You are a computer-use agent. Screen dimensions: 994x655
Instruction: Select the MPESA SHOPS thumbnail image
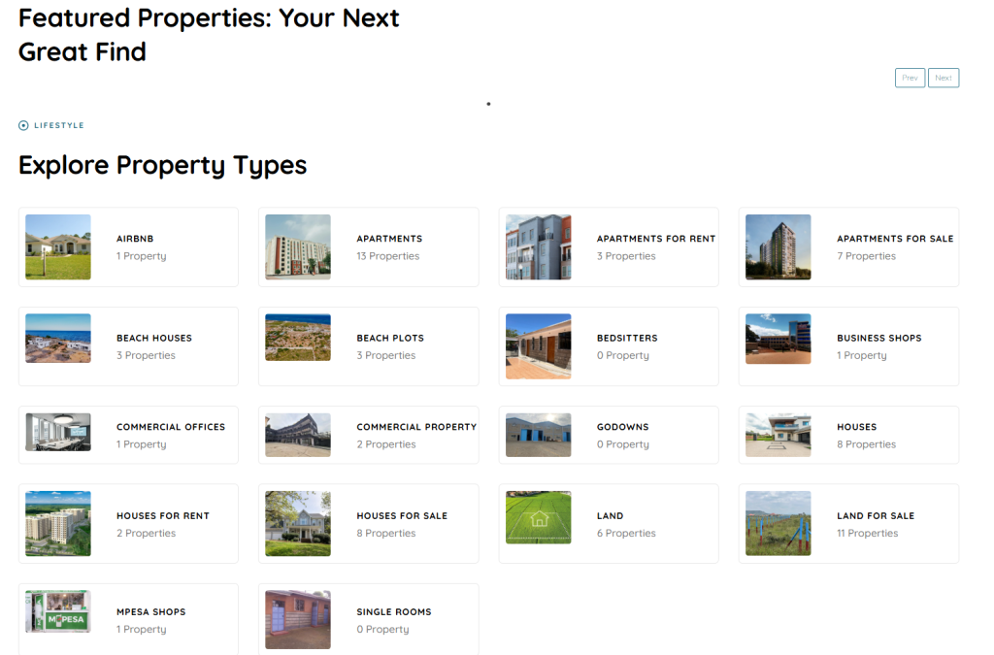[57, 612]
